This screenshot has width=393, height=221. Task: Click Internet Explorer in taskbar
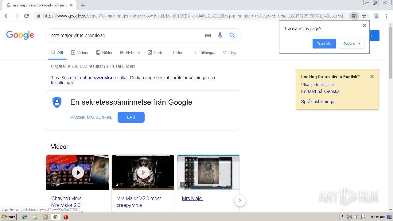click(25, 217)
